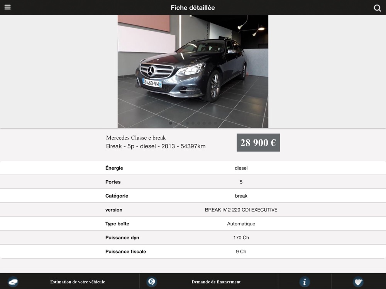The image size is (386, 289).
Task: Select the 170 Ch value
Action: [x=241, y=238]
